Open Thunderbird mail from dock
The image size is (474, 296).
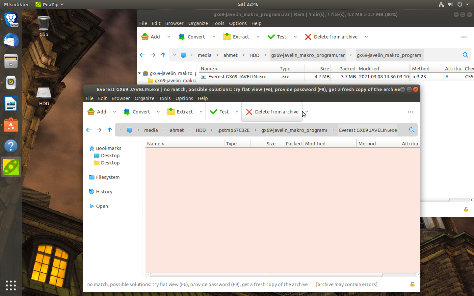(x=11, y=41)
